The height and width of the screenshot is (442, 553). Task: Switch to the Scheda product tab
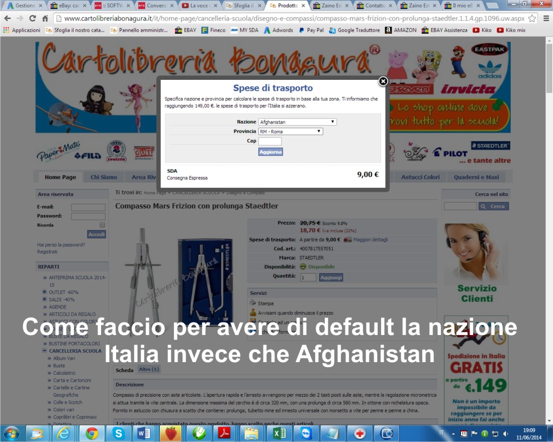click(125, 370)
